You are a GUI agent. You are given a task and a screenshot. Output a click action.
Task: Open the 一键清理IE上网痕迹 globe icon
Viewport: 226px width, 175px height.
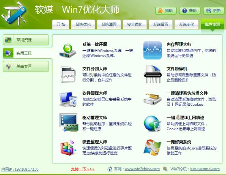153,124
